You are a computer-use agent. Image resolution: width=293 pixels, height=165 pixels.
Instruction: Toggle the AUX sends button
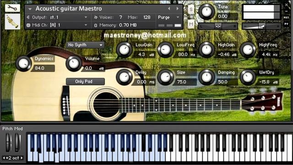(x=287, y=17)
